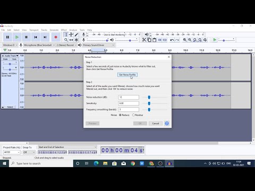Open Google Chrome from the taskbar
255x191 pixels.
133,163
